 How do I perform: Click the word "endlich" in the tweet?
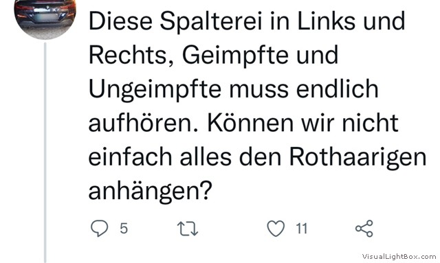338,89
